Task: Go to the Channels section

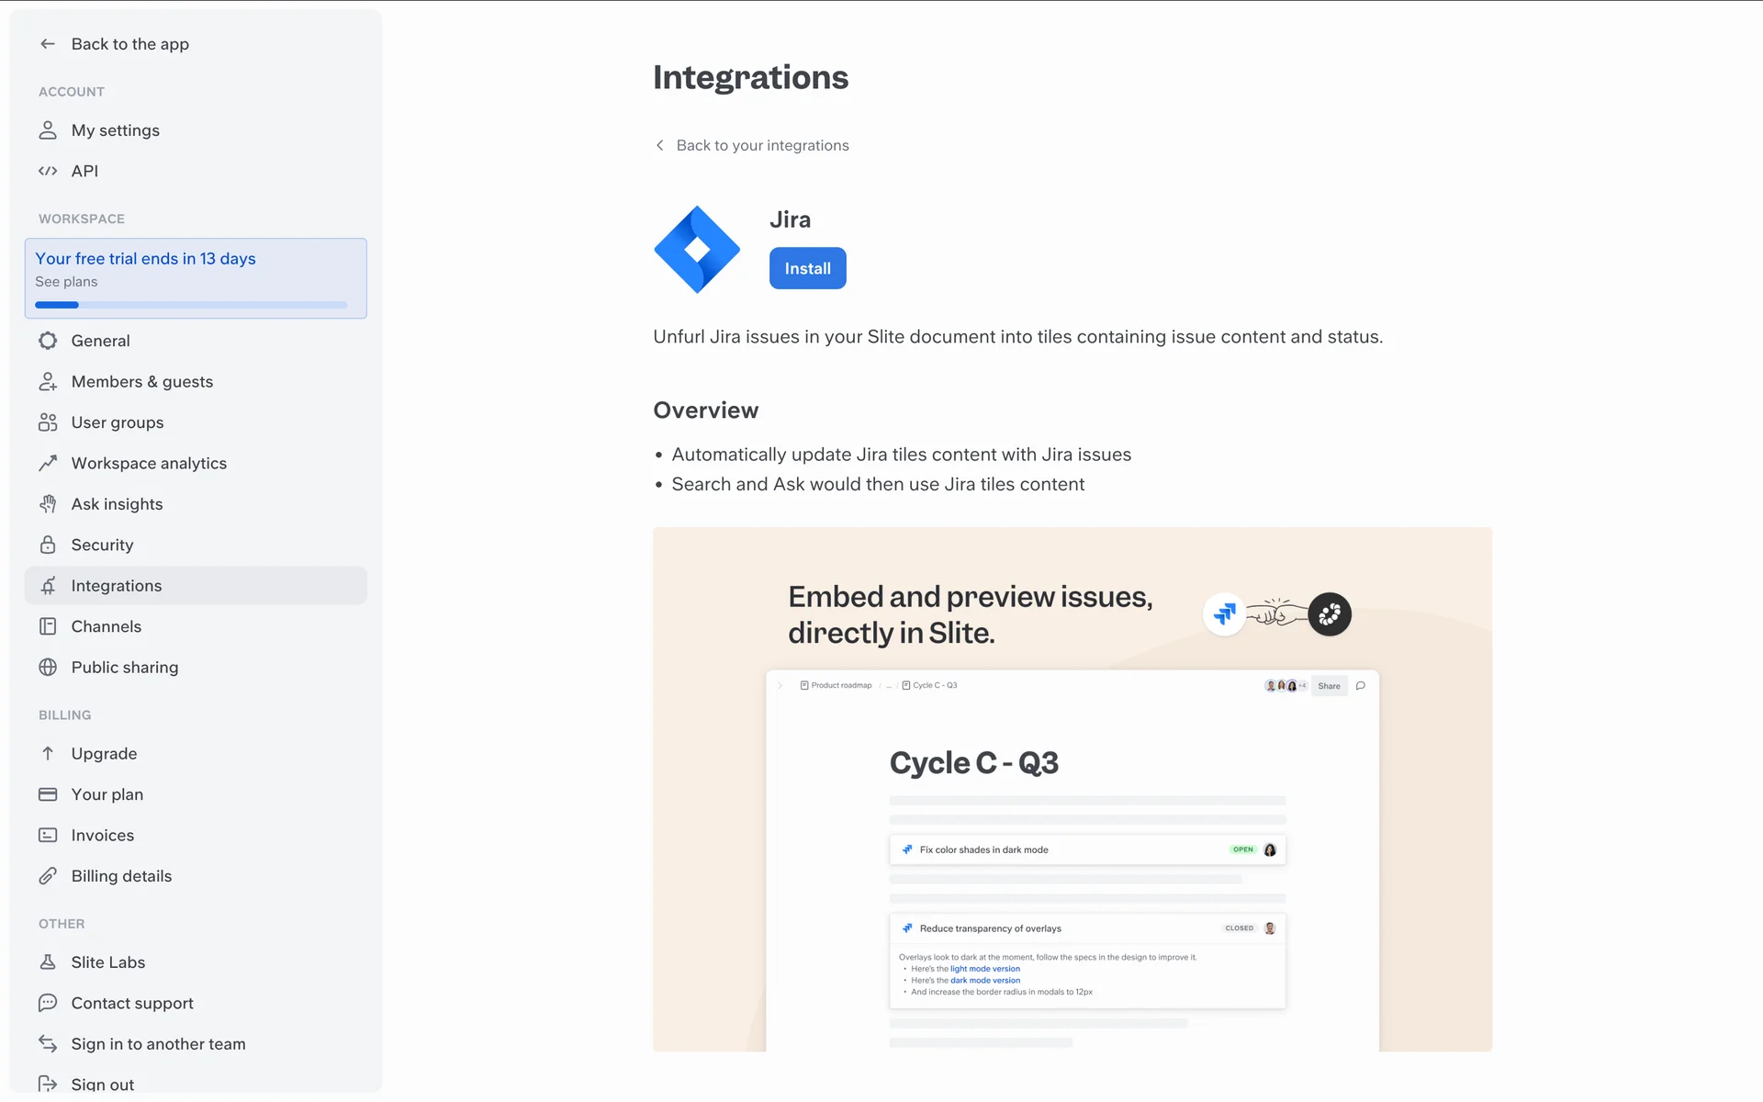Action: 107,626
